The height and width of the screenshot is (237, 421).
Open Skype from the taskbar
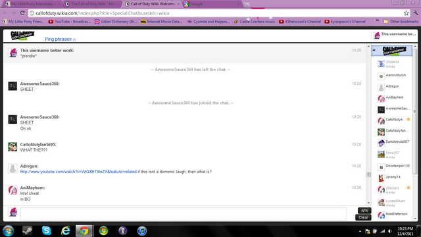pyautogui.click(x=46, y=231)
